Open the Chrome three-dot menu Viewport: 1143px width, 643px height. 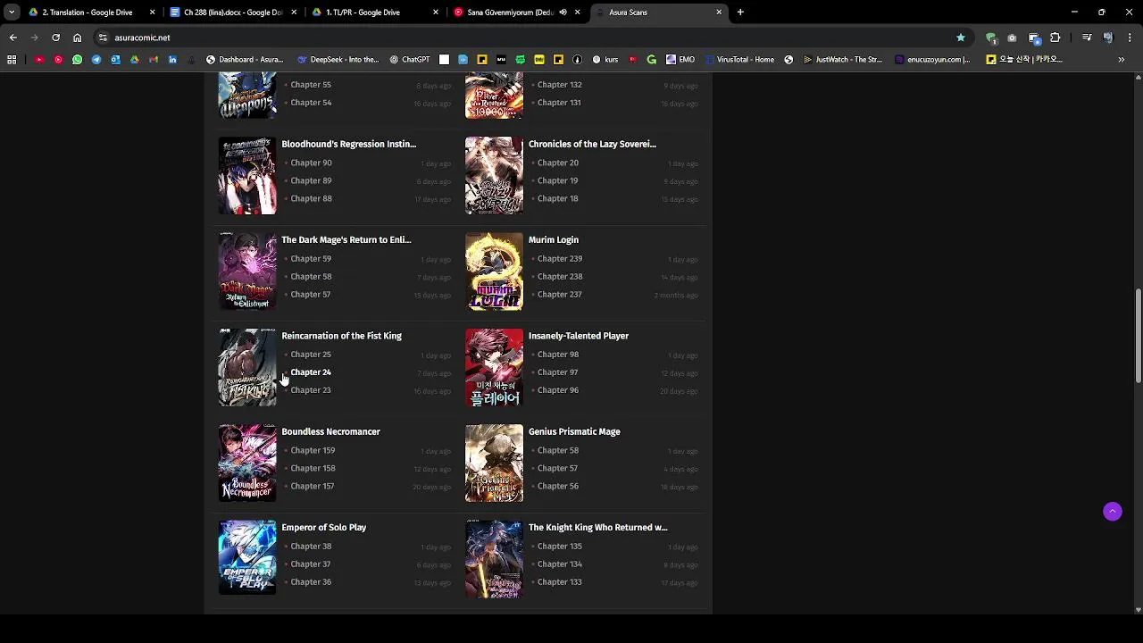coord(1130,38)
